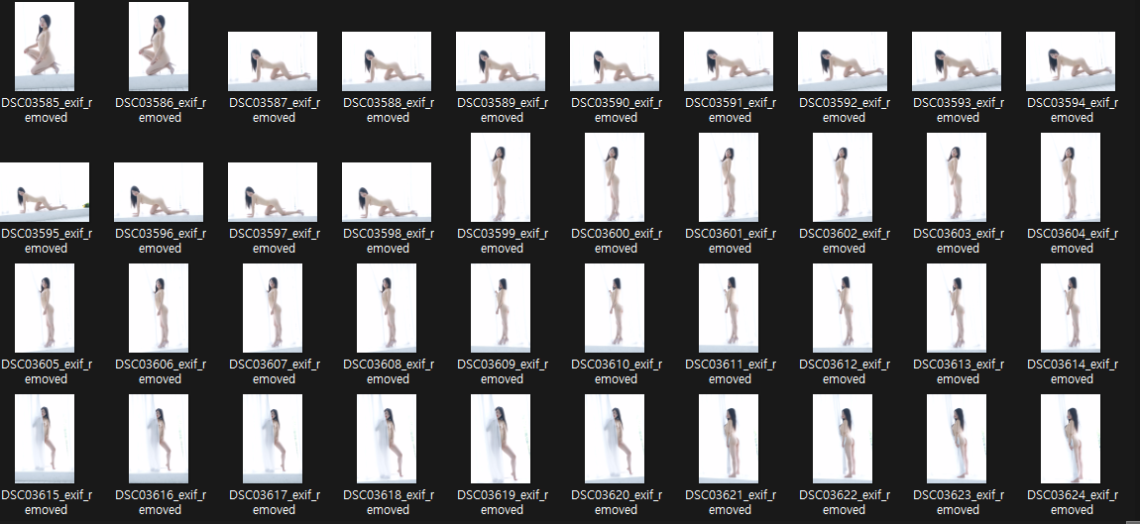Click the DSC03618_exif_removed thumbnail

click(387, 439)
